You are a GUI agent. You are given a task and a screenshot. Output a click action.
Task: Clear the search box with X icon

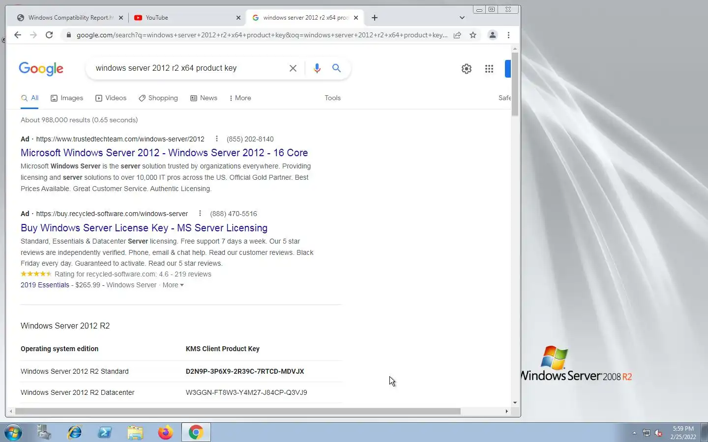[x=293, y=68]
